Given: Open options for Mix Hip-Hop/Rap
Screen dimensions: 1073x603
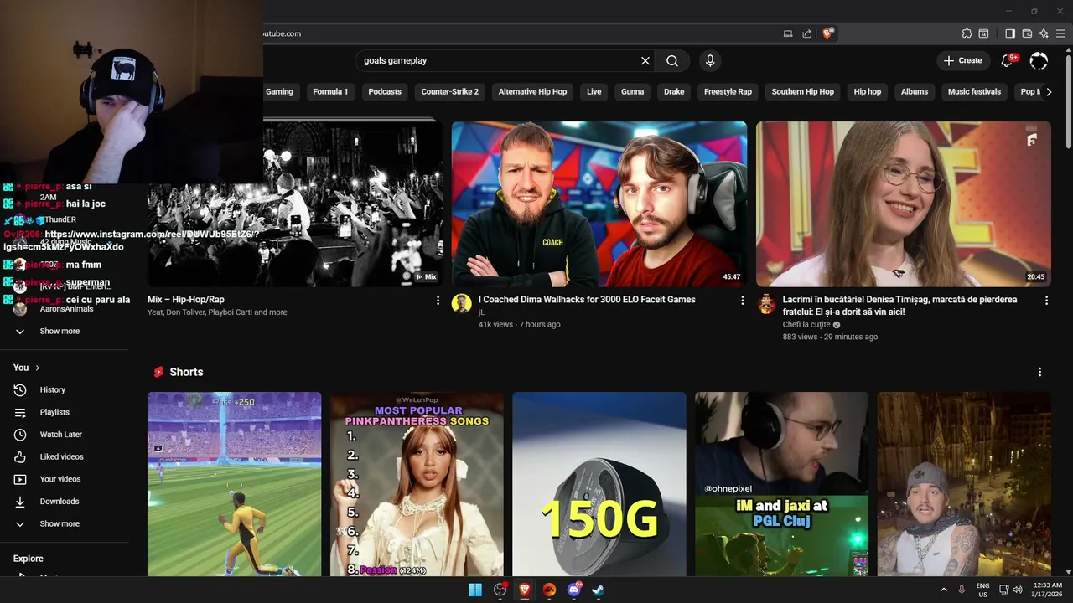Looking at the screenshot, I should (x=438, y=300).
